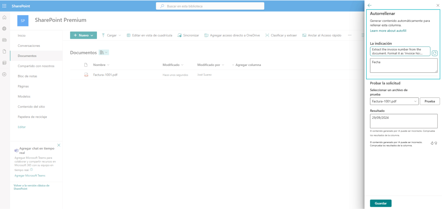Open the toolbar overflow ellipsis menu
442x209 pixels.
pyautogui.click(x=350, y=35)
